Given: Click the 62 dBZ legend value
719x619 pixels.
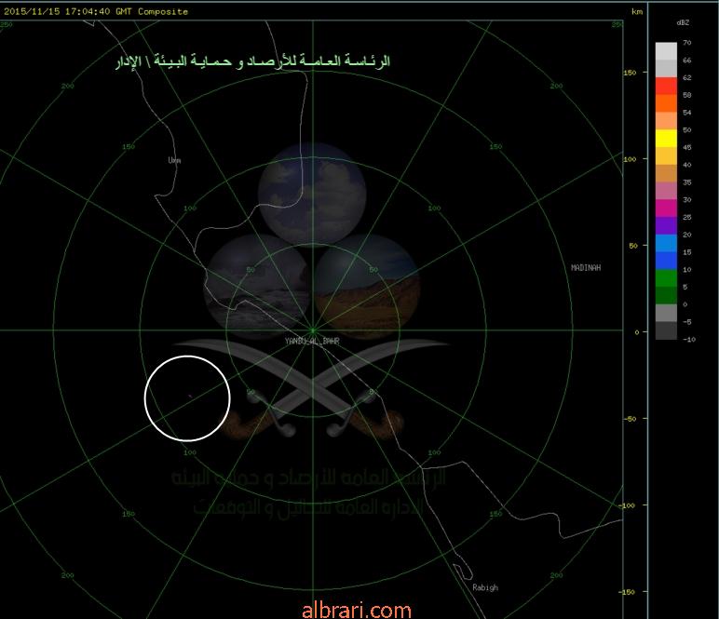Looking at the screenshot, I should [x=687, y=77].
